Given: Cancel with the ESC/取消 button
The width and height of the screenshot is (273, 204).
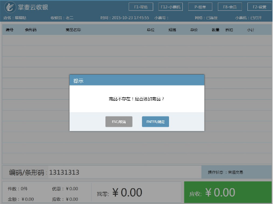Looking at the screenshot, I should click(119, 122).
